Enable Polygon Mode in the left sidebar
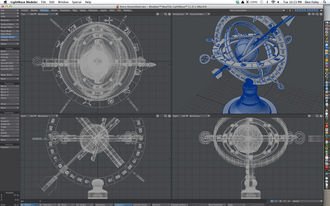330x206 pixels. (x=10, y=37)
